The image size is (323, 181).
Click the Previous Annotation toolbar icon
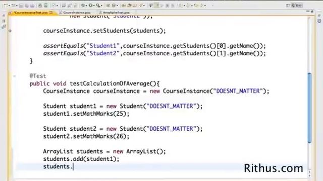click(x=188, y=6)
